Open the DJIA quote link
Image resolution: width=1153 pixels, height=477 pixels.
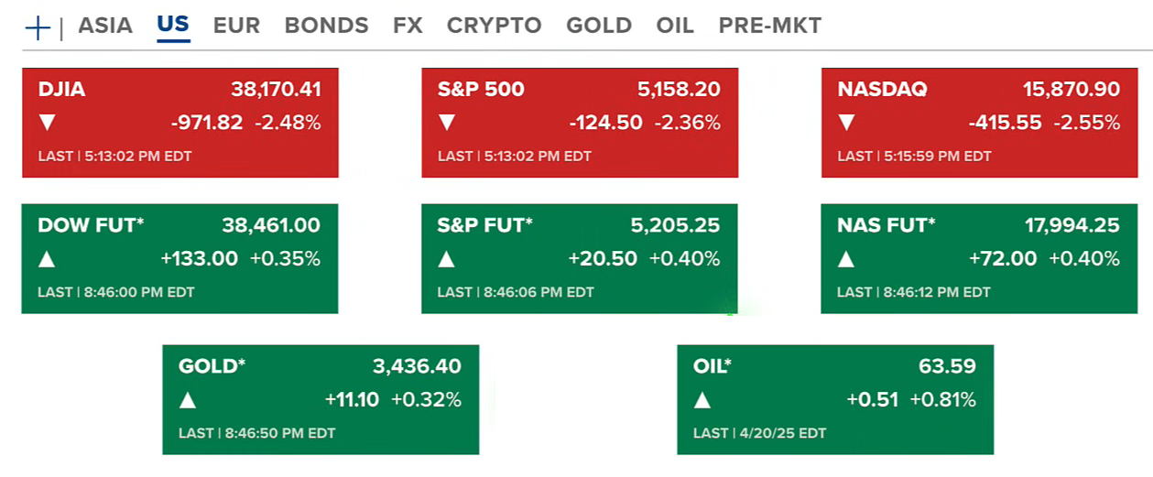click(x=63, y=90)
